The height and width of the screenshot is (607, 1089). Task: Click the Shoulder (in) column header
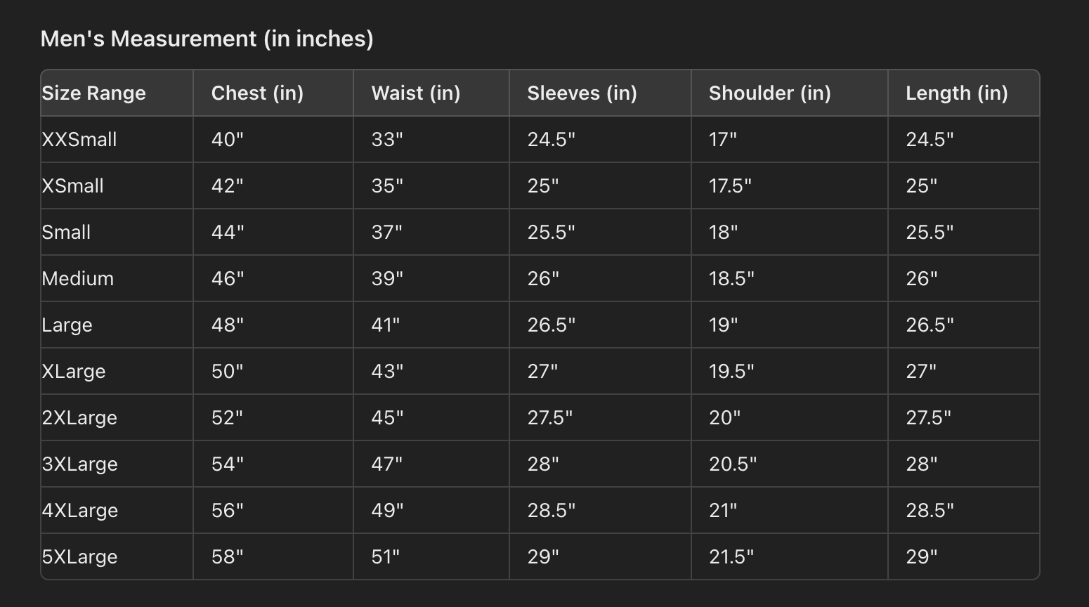click(769, 93)
